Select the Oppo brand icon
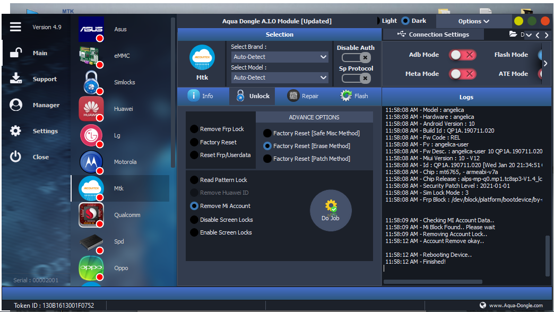Viewport: 554px width, 312px height. 91,268
